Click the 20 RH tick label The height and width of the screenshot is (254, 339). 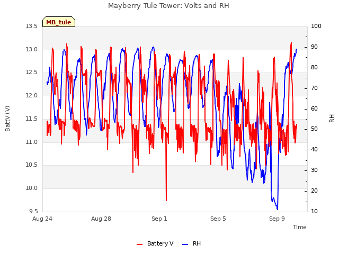[x=314, y=190]
